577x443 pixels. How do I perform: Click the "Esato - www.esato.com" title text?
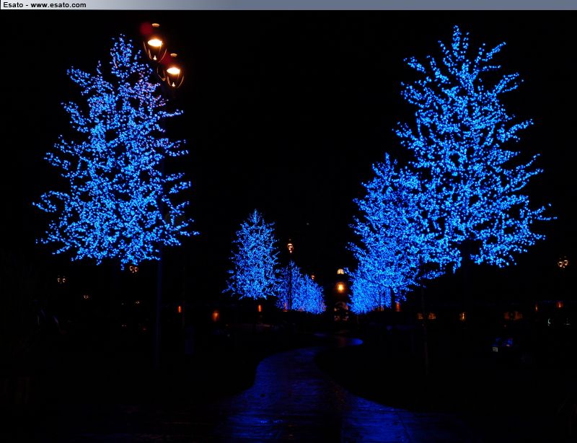pyautogui.click(x=45, y=5)
